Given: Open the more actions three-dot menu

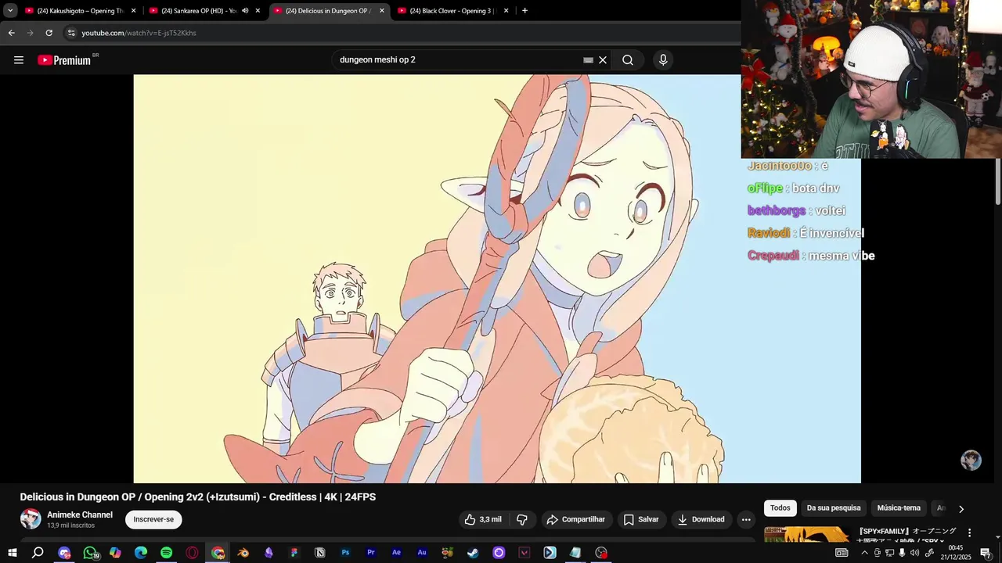Looking at the screenshot, I should [746, 519].
